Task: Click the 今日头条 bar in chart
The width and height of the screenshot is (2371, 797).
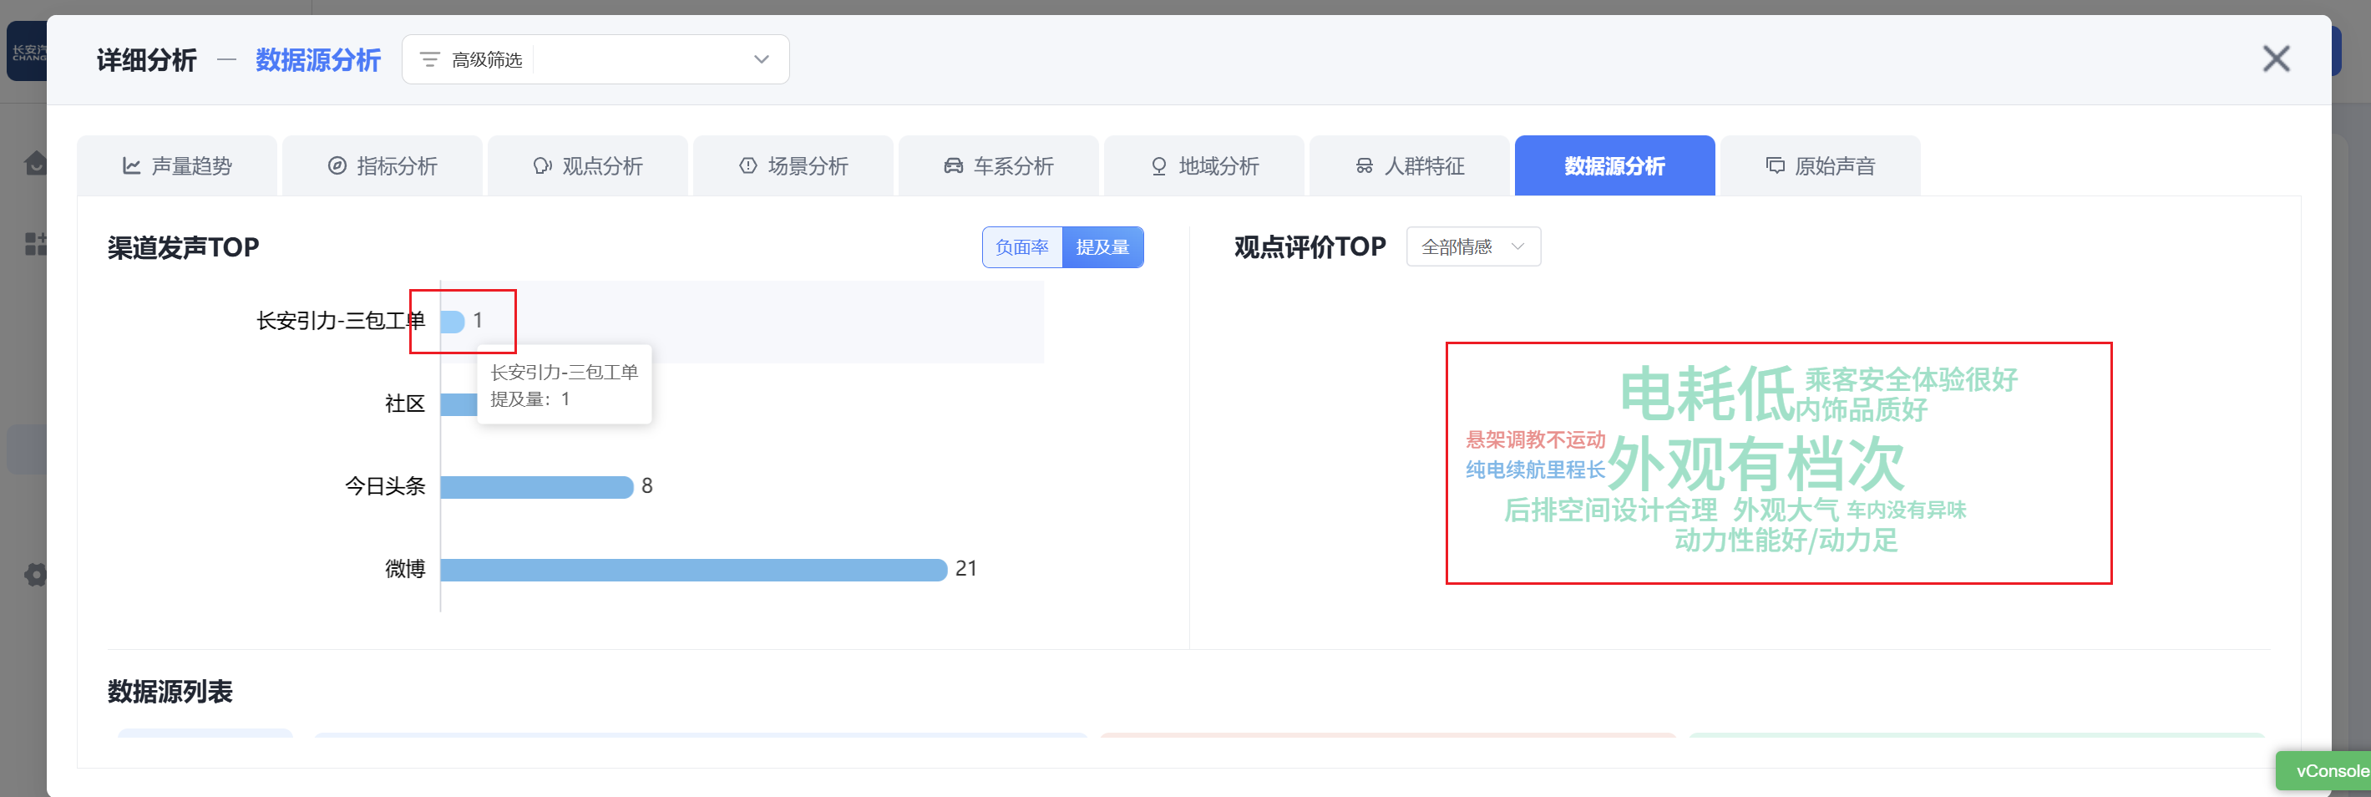Action: coord(537,487)
